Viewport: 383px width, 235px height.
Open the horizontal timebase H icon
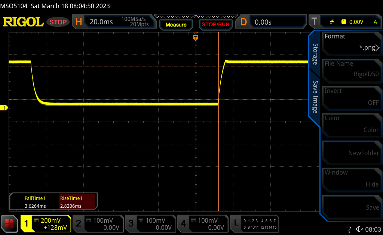tap(79, 22)
